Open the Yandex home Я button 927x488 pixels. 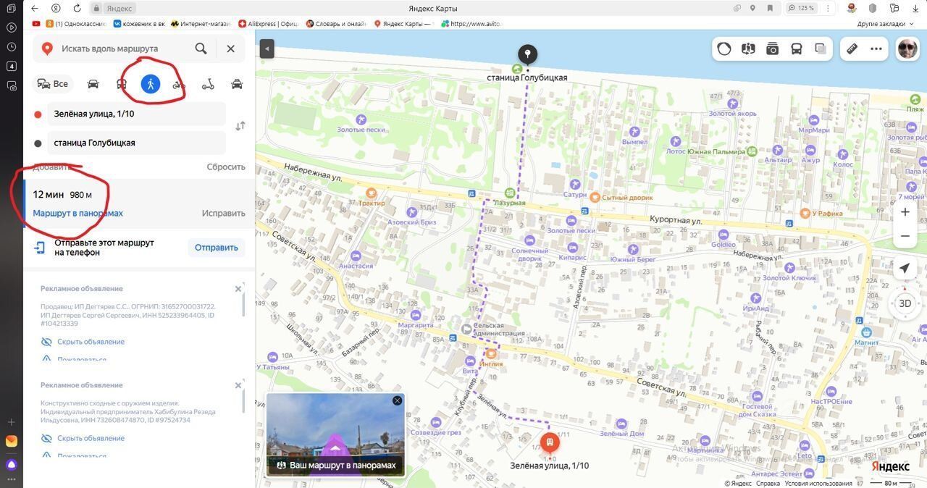coord(56,8)
